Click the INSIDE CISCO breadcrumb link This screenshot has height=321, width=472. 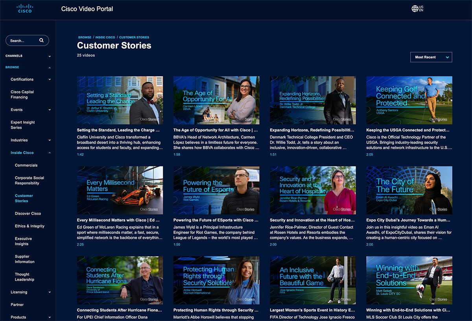(x=105, y=37)
